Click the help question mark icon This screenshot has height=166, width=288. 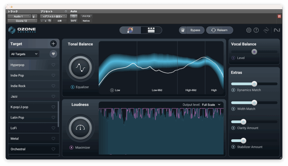click(x=256, y=30)
